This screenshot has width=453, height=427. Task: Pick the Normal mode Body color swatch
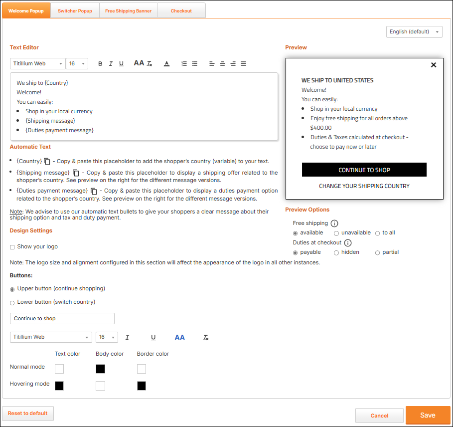click(x=100, y=369)
